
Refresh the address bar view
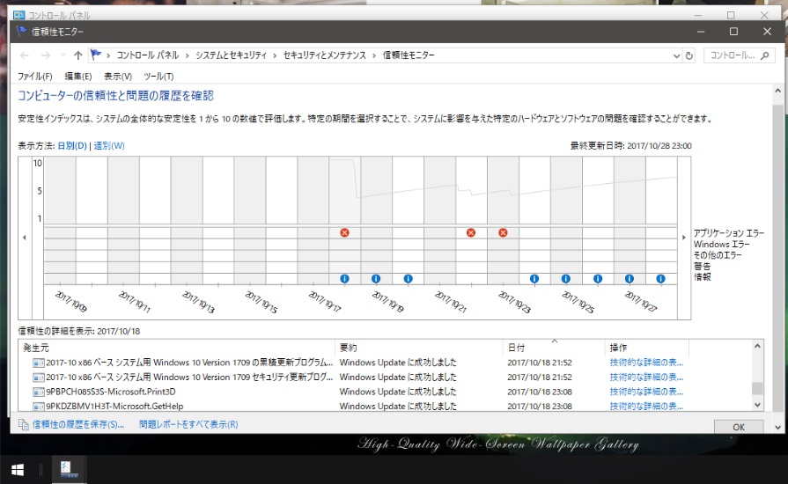click(x=689, y=55)
